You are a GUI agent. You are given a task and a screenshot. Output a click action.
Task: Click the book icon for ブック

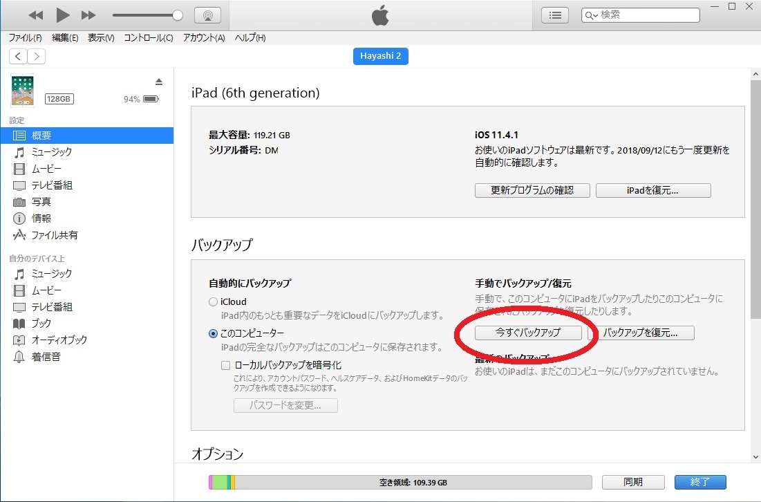19,324
